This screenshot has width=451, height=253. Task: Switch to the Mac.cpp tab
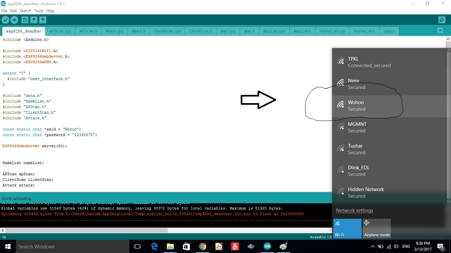pos(228,31)
